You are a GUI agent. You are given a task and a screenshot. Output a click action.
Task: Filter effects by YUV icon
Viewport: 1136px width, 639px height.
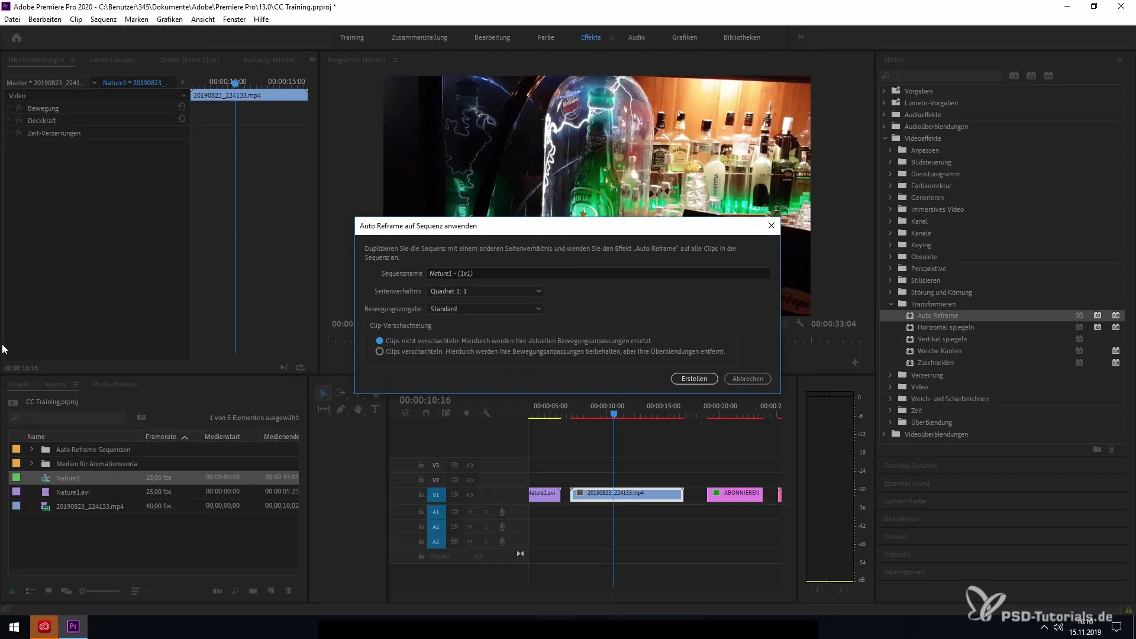coord(1048,76)
